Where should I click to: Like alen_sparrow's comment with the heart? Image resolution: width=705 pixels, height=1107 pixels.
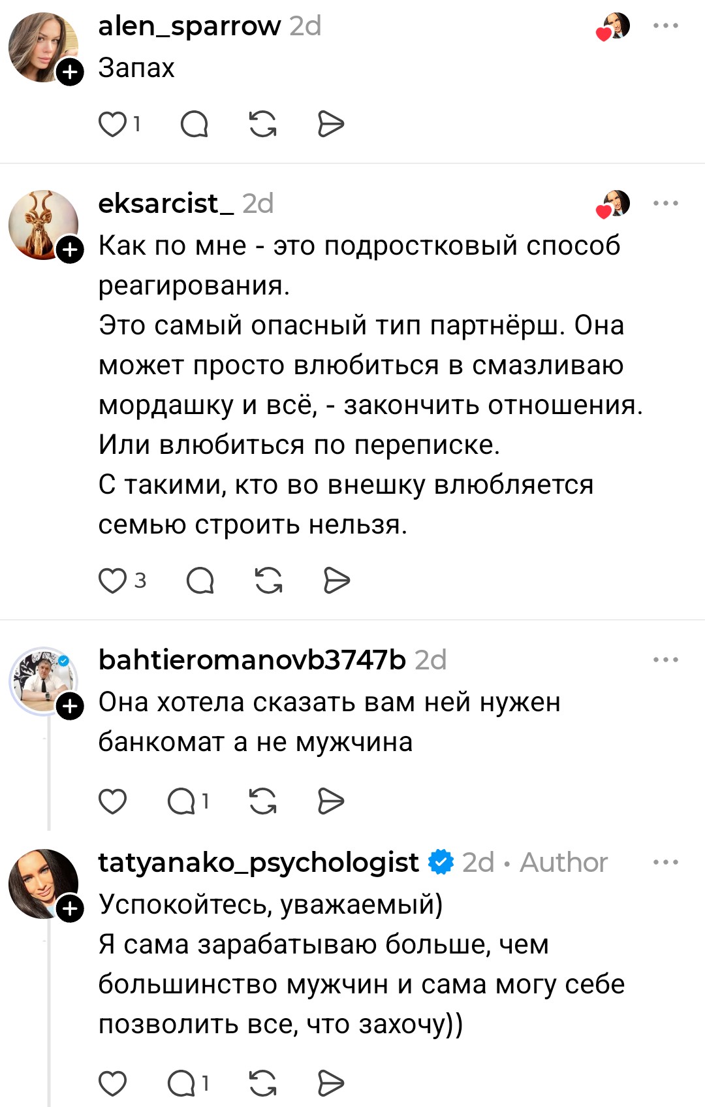click(x=112, y=124)
